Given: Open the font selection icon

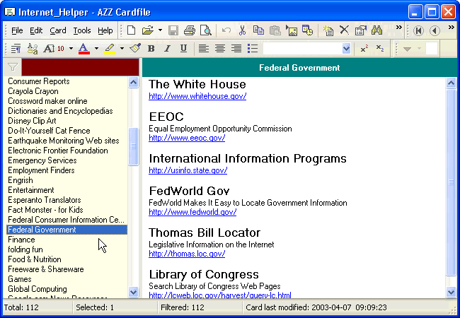Looking at the screenshot, I should coord(33,48).
